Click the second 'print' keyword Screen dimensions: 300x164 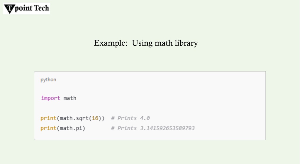48,128
